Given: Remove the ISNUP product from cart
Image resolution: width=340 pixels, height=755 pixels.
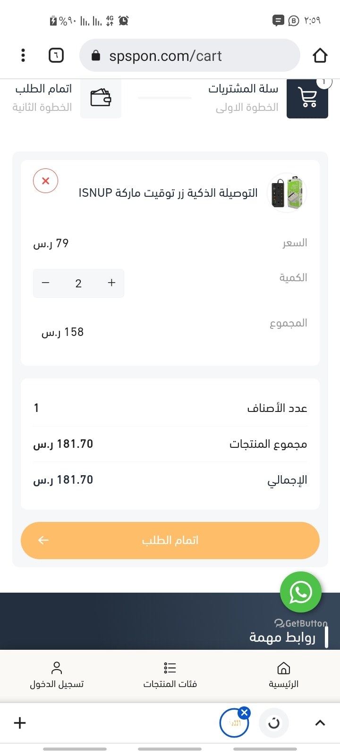Looking at the screenshot, I should [x=45, y=181].
